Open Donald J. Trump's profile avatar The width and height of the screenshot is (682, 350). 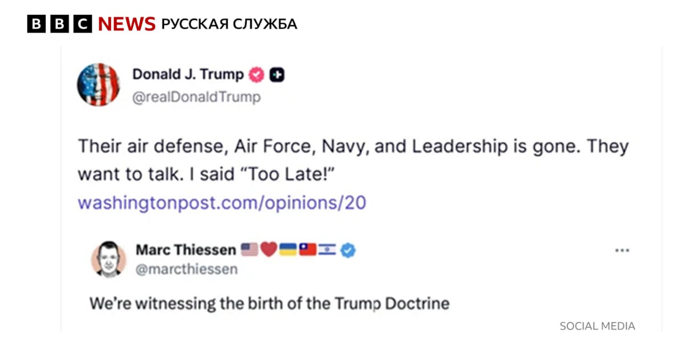98,84
